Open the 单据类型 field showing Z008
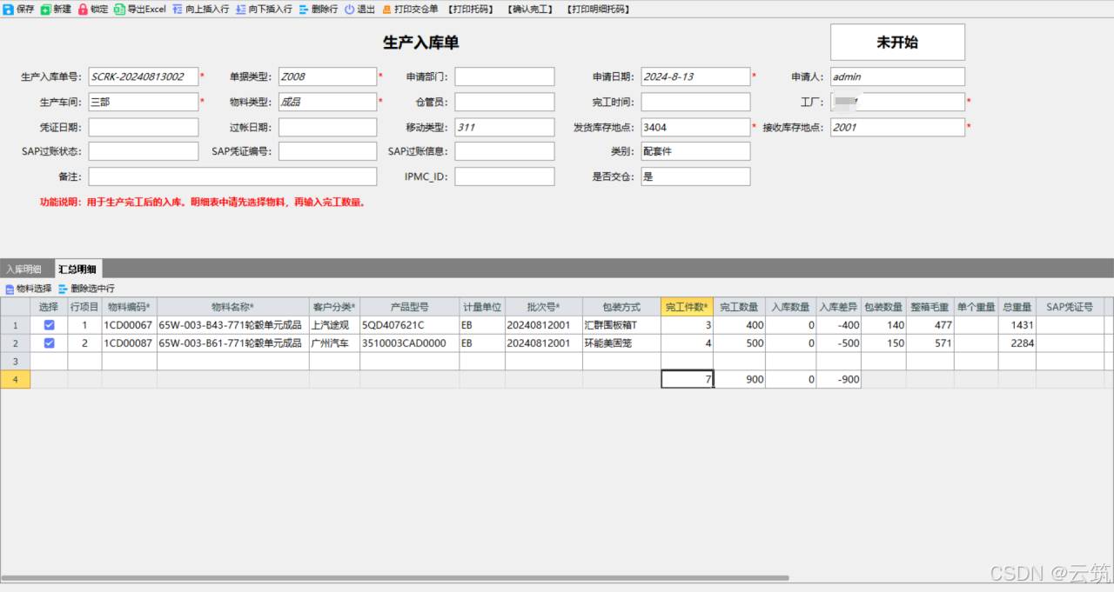Screen dimensions: 1114x592 (327, 76)
